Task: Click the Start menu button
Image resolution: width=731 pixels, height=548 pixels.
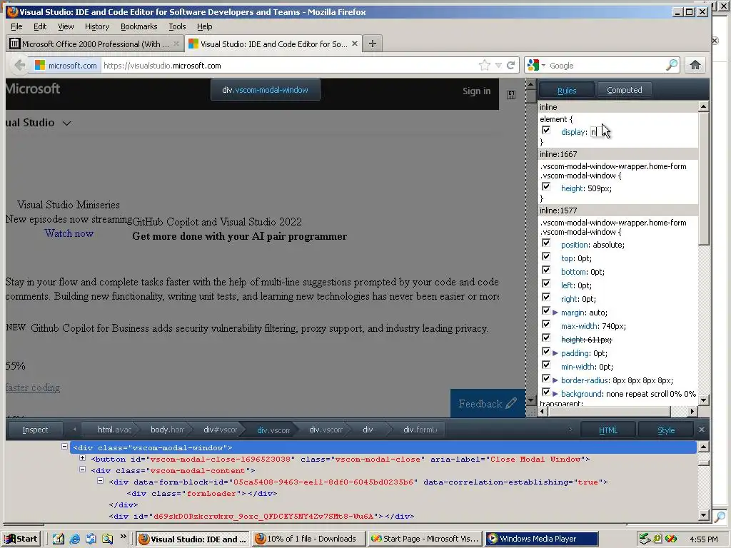Action: click(x=21, y=539)
